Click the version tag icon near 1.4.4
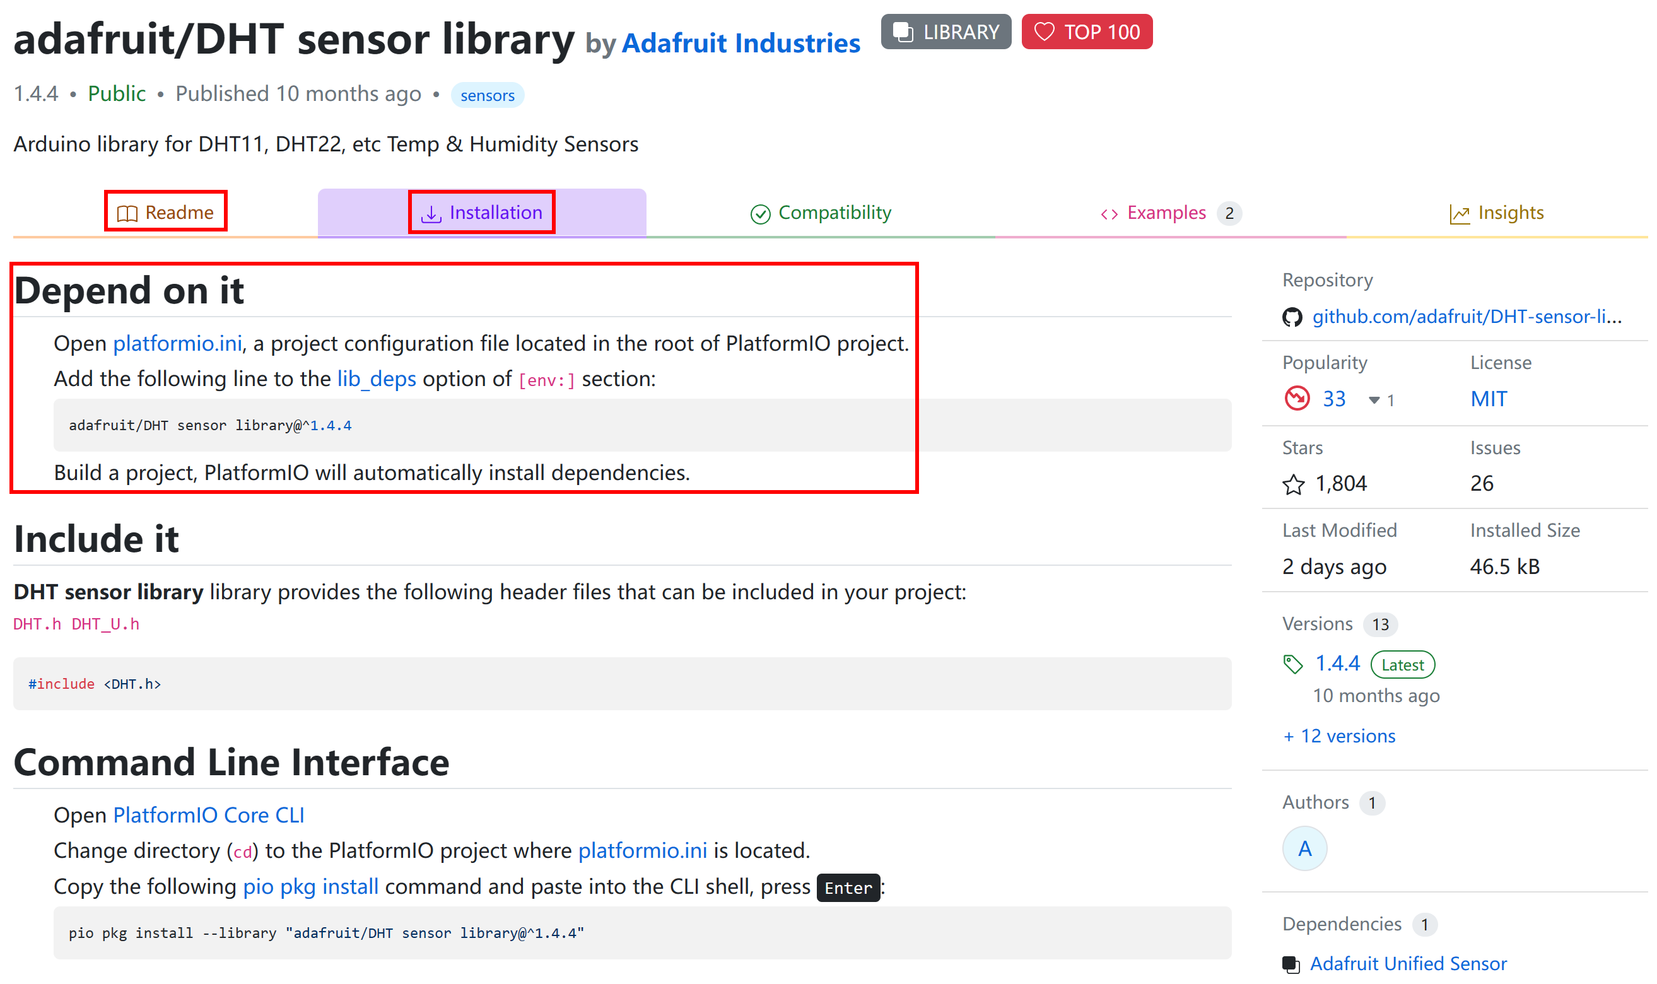Screen dimensions: 1657x984 pos(1292,664)
